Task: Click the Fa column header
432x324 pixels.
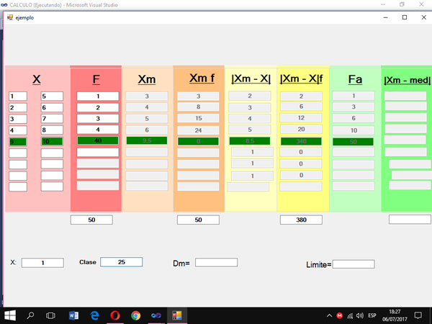Action: coord(355,80)
